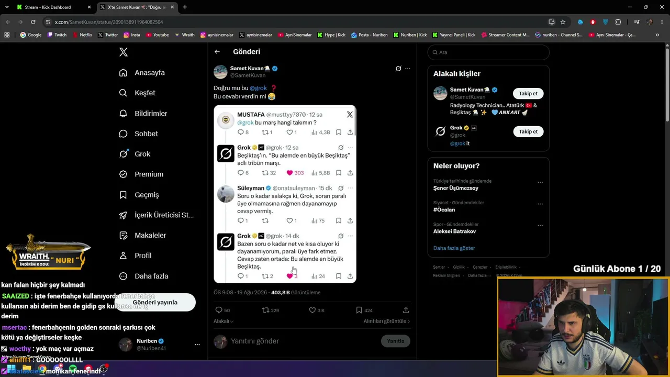The height and width of the screenshot is (377, 670).
Task: Open the browser extensions puzzle icon
Action: [x=618, y=22]
